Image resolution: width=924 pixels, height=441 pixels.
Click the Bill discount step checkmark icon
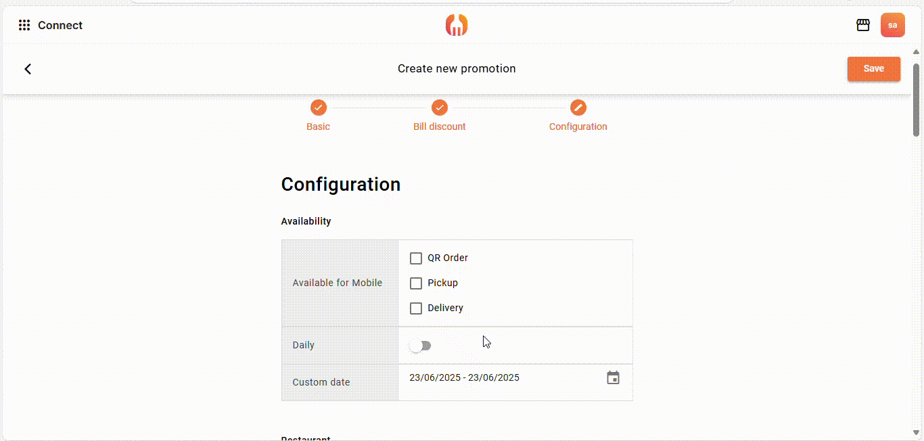440,108
